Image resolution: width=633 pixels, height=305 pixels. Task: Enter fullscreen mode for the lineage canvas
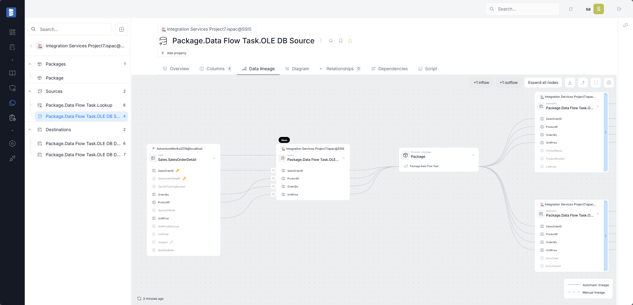[596, 83]
